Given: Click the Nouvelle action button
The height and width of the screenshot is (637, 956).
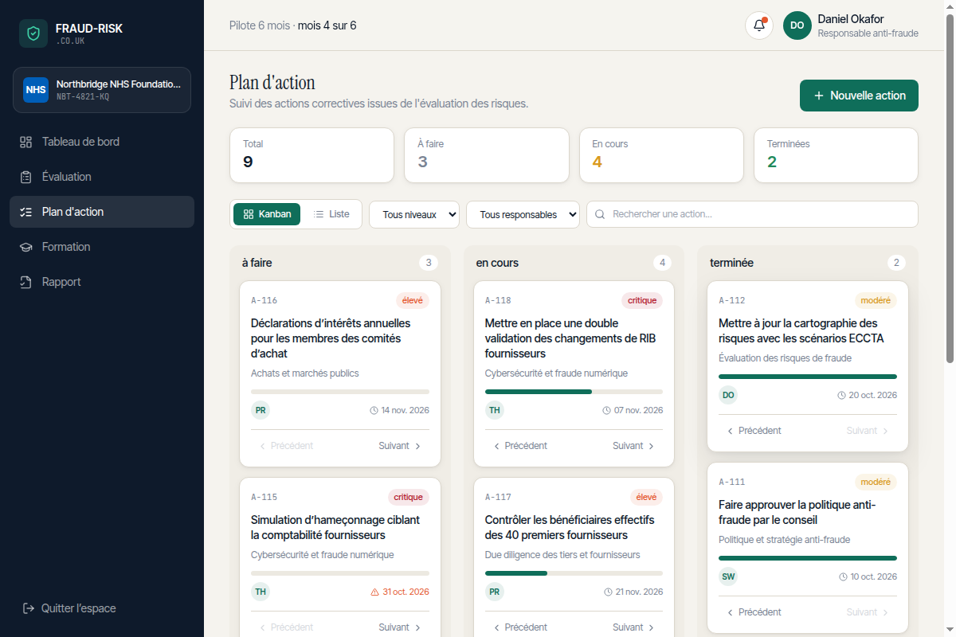Looking at the screenshot, I should [x=859, y=96].
